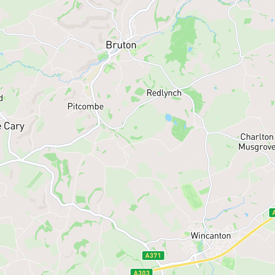
Task: Select the Wincanton town label
Action: click(x=210, y=236)
